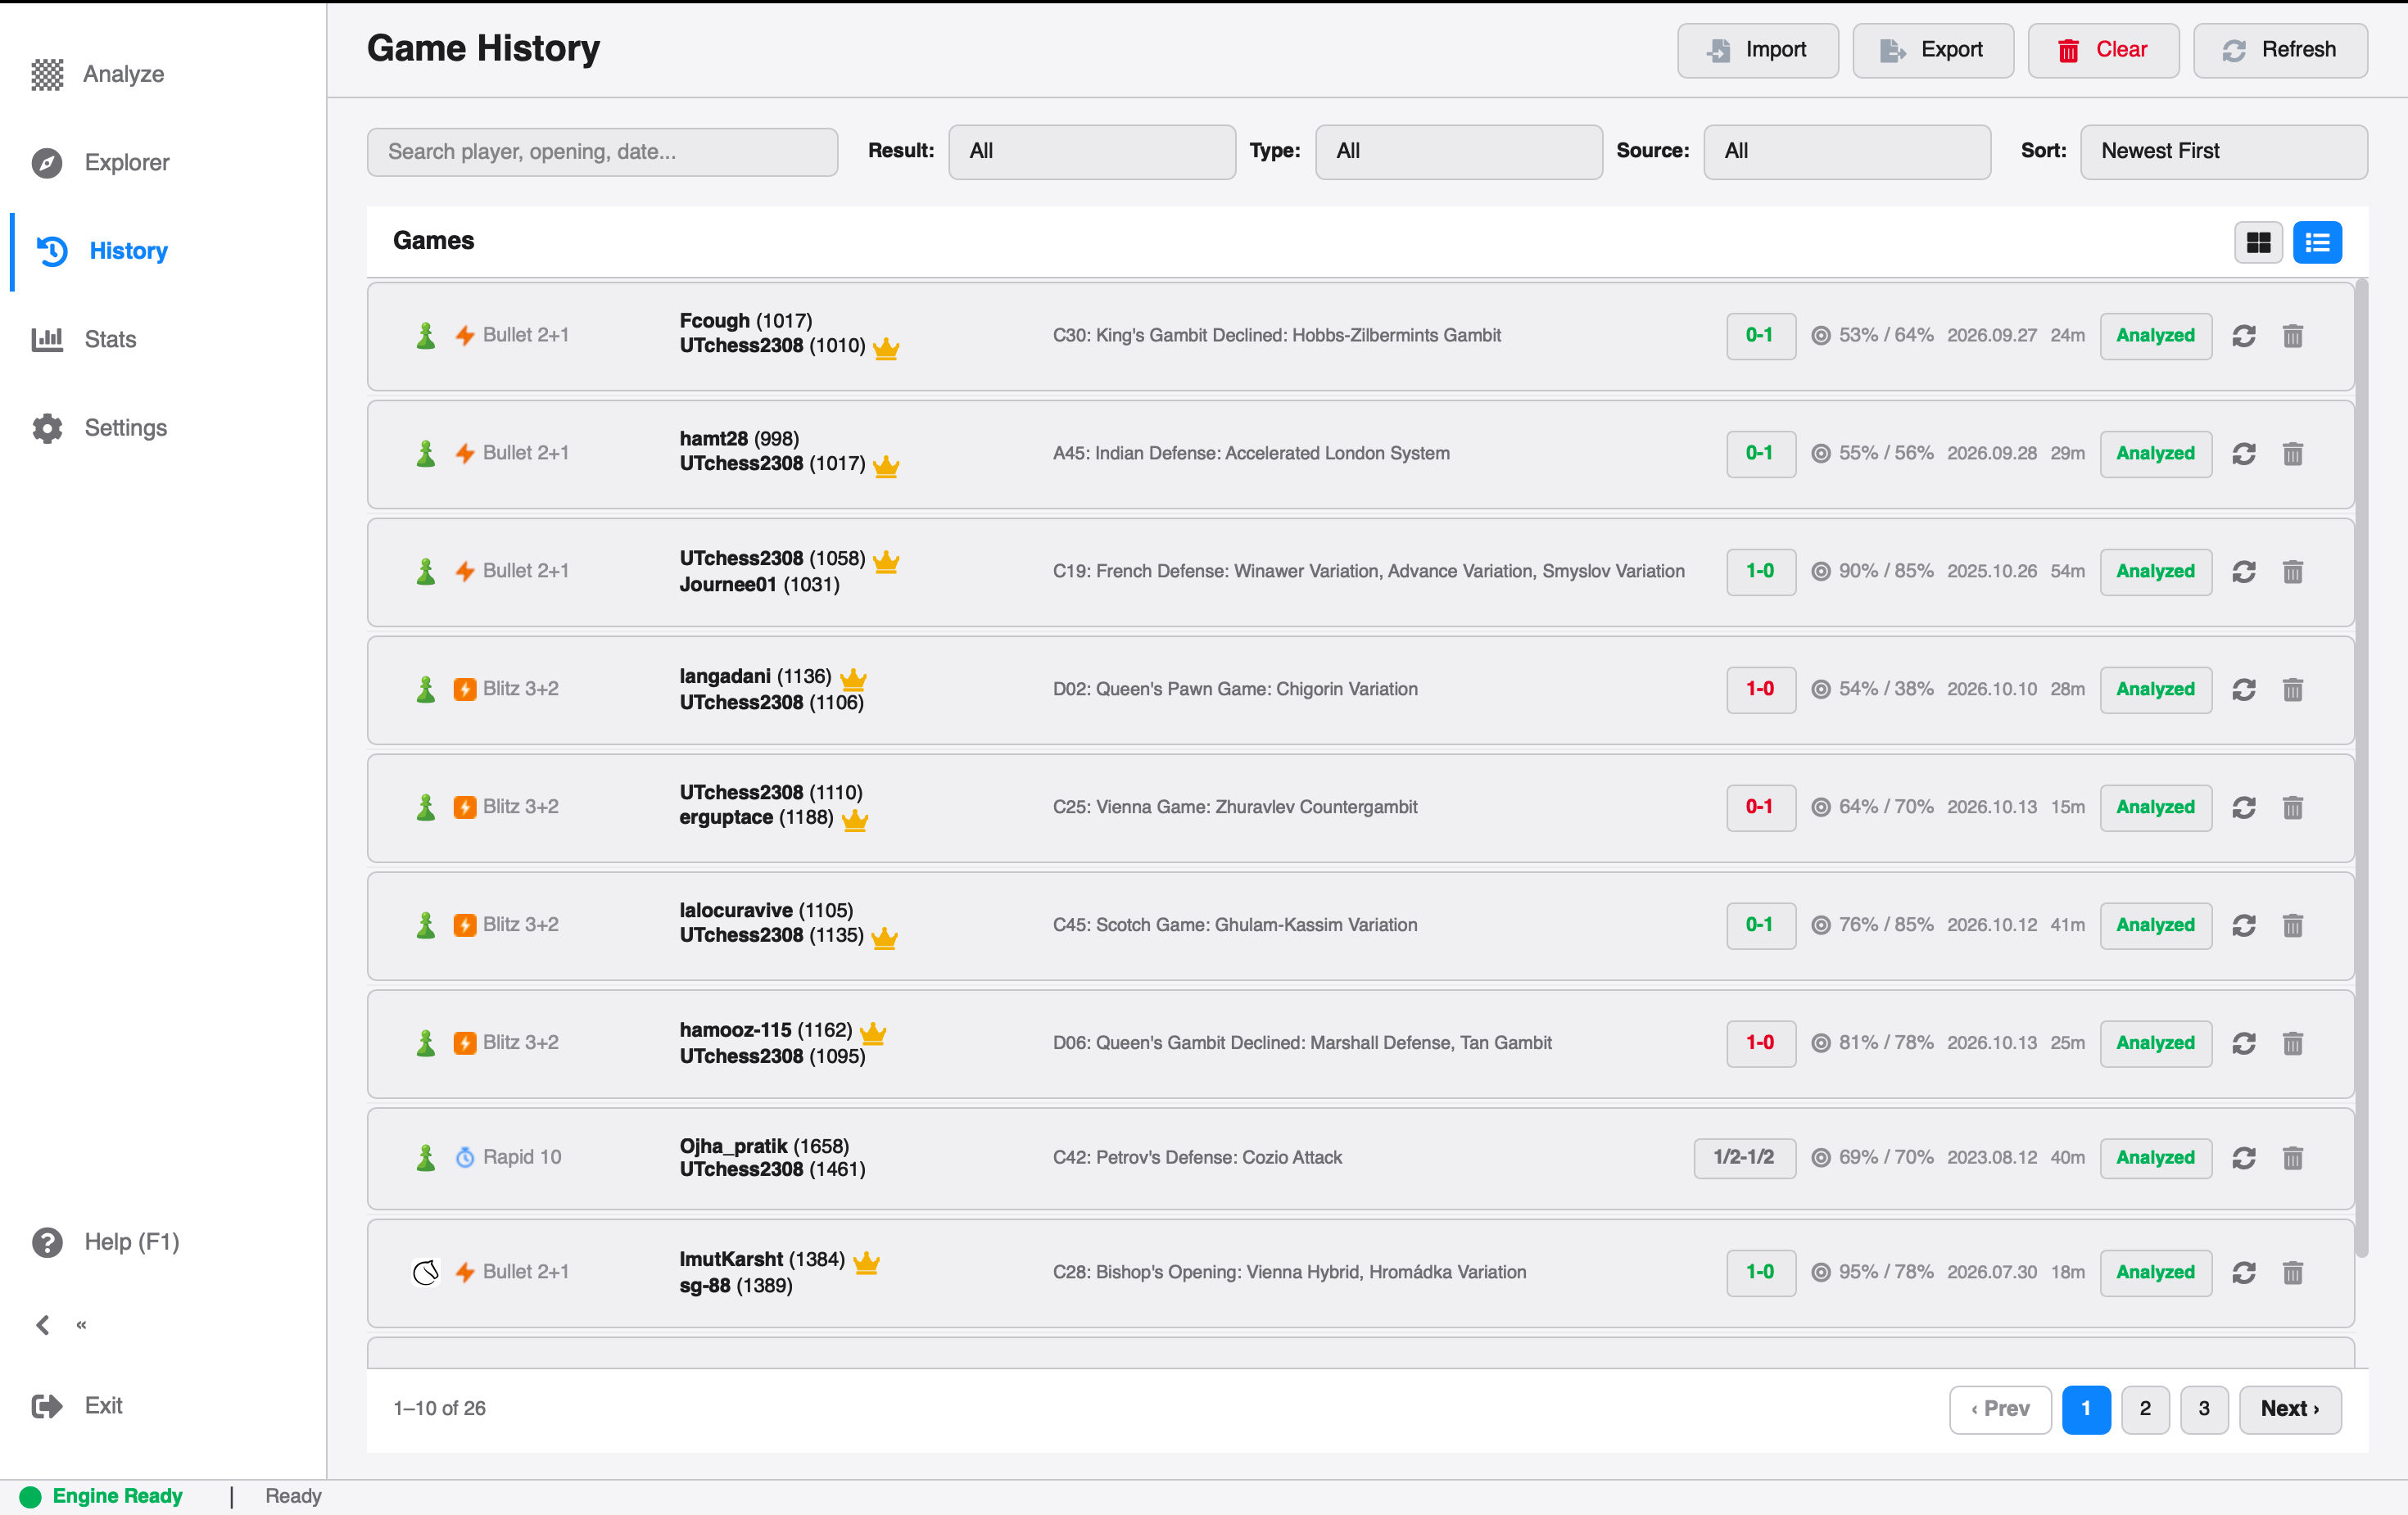Image resolution: width=2408 pixels, height=1515 pixels.
Task: Delete the Ojha_pratik Rapid 10 game
Action: (2292, 1158)
